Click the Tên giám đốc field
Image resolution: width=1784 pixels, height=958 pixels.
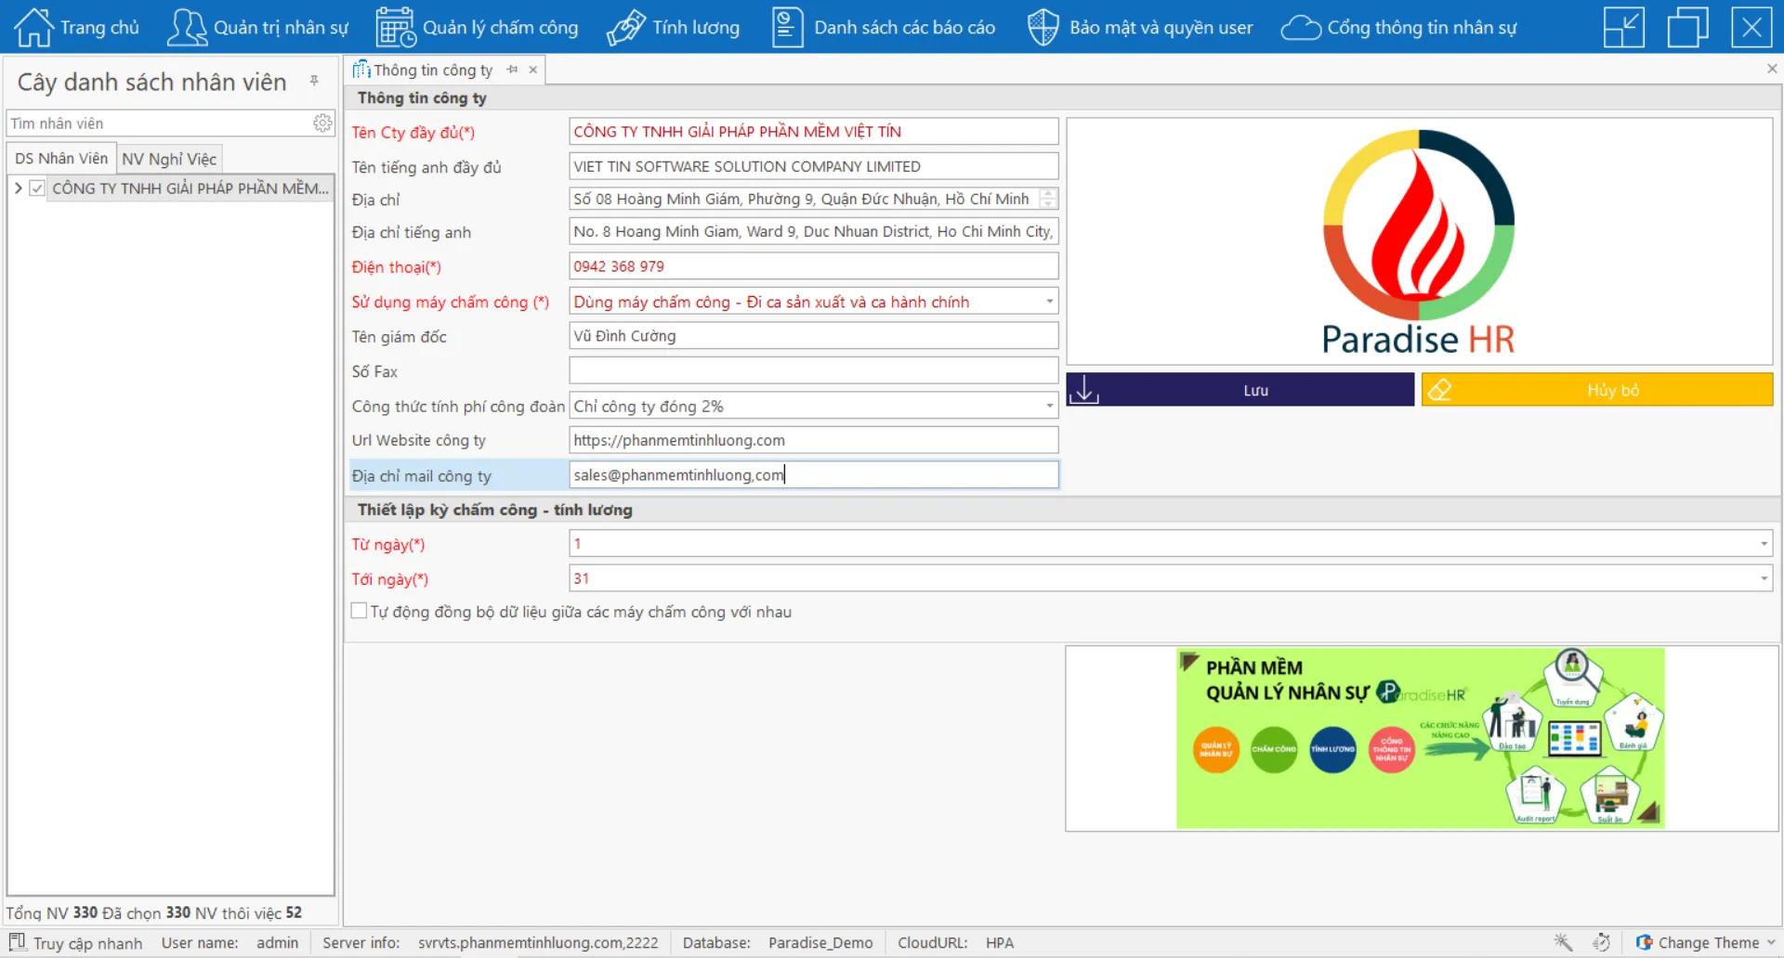(x=813, y=336)
